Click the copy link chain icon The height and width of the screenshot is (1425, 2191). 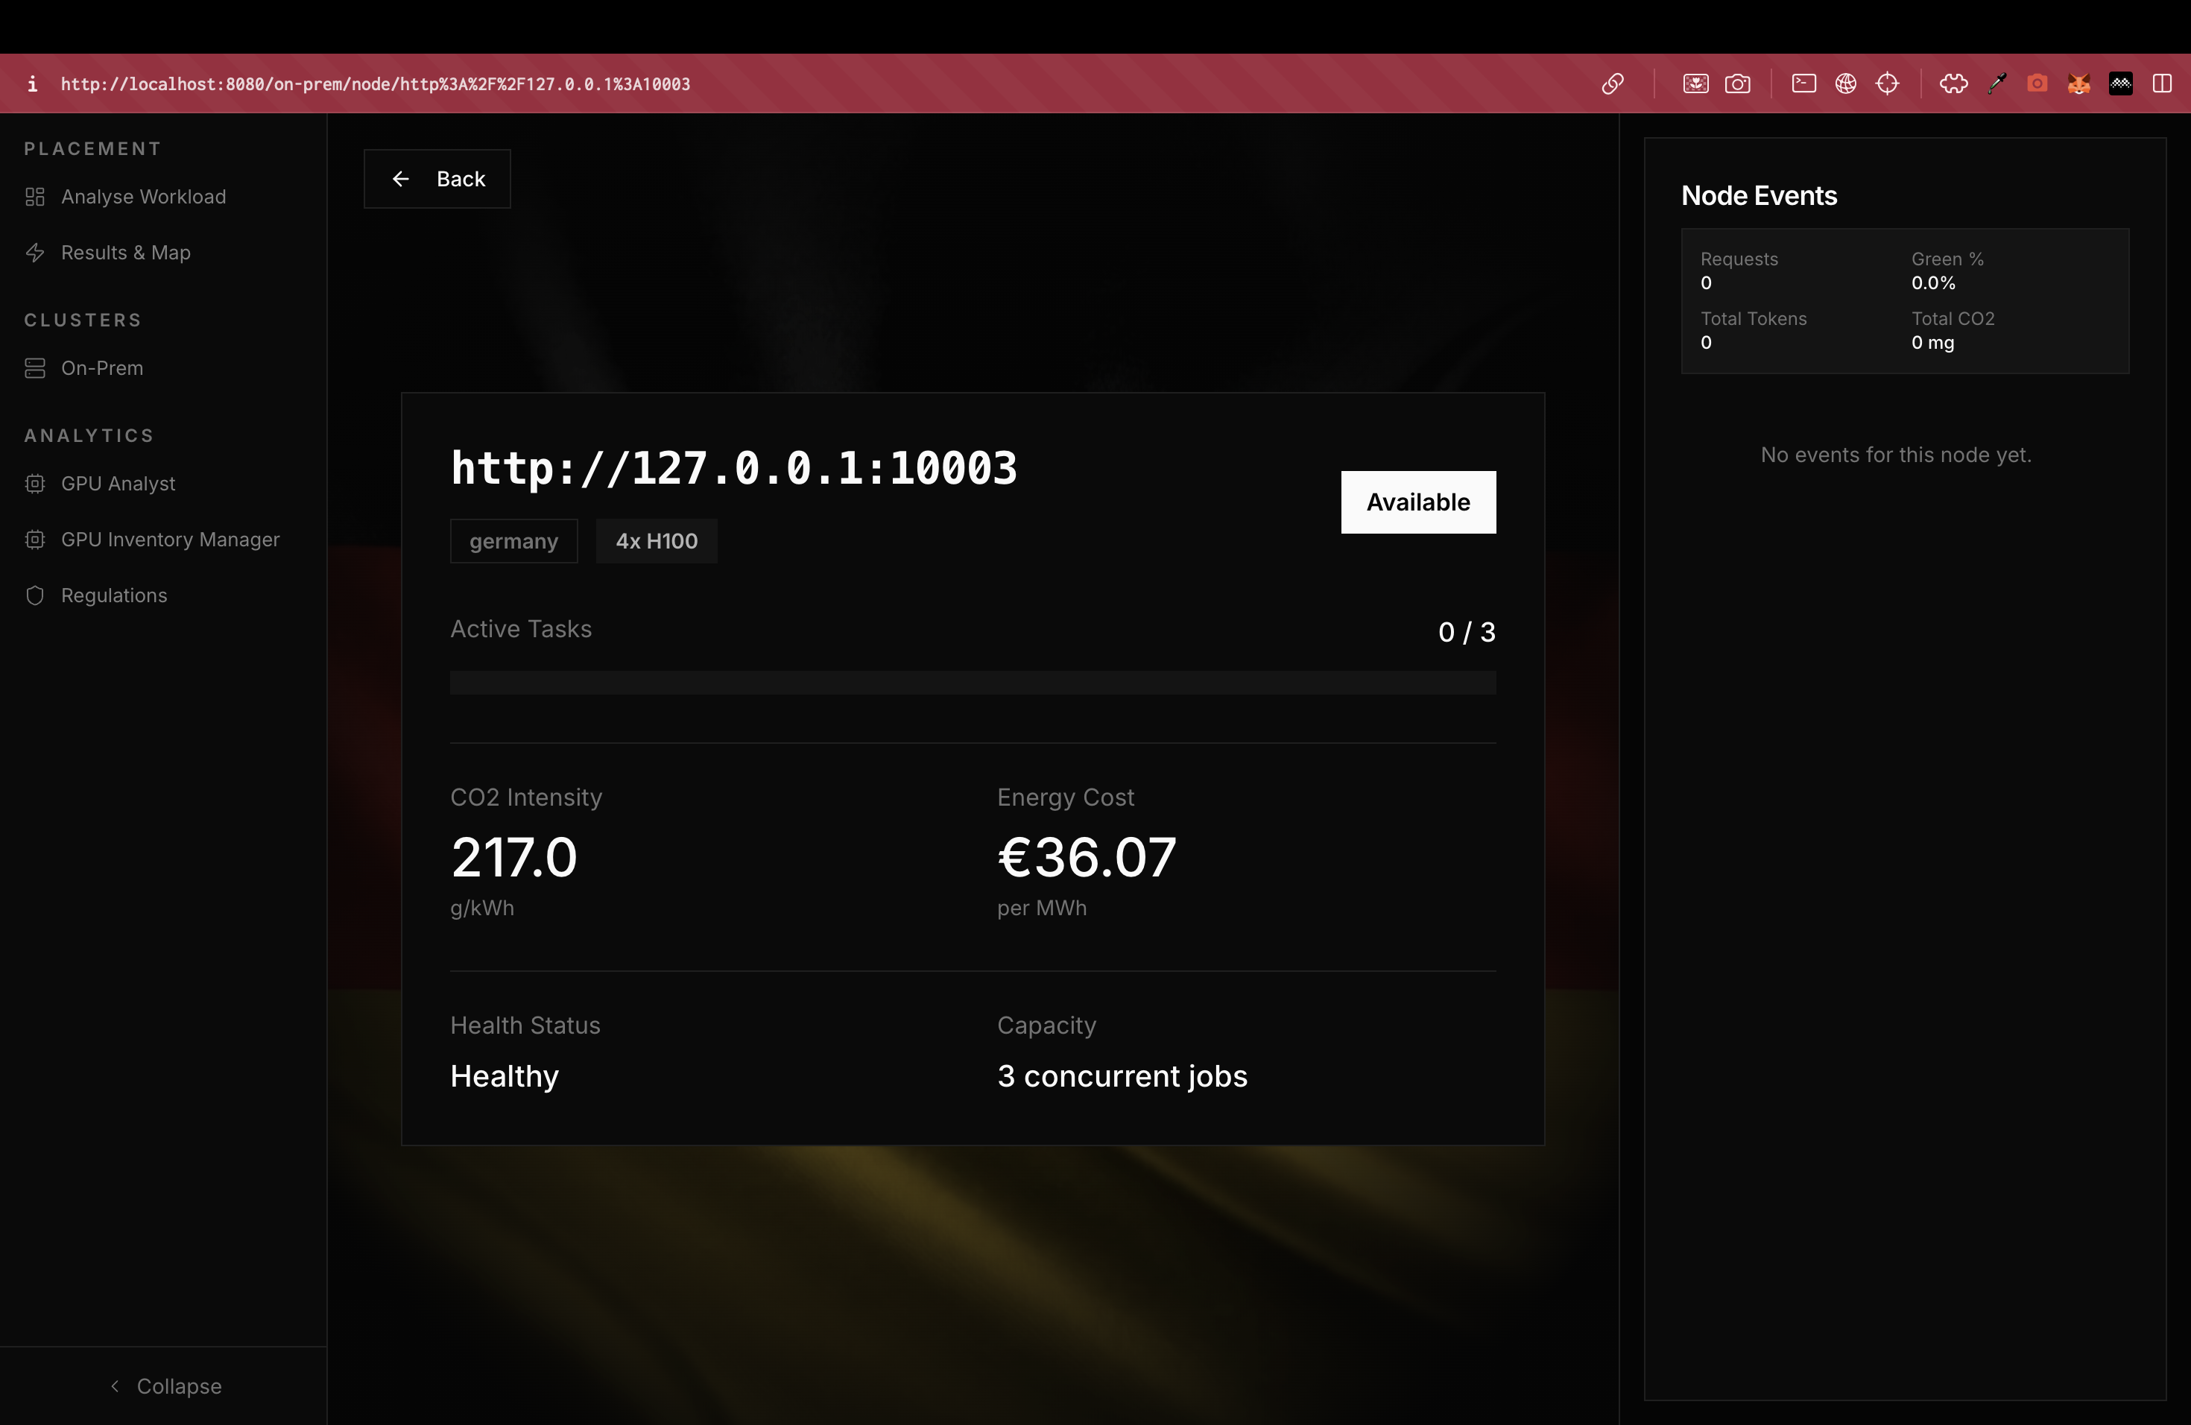[1612, 83]
